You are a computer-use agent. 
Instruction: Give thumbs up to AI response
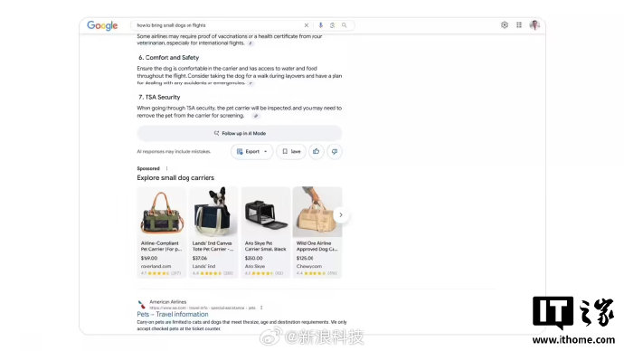coord(317,151)
